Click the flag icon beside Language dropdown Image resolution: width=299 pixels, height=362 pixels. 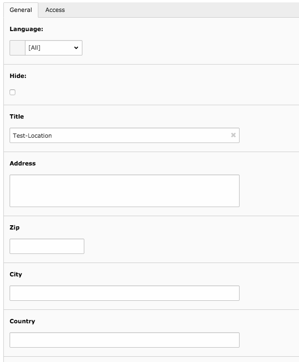click(x=17, y=48)
